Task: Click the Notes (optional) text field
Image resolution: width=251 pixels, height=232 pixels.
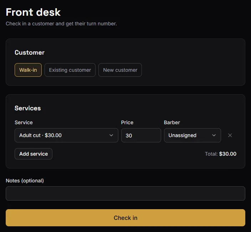Action: pyautogui.click(x=125, y=193)
